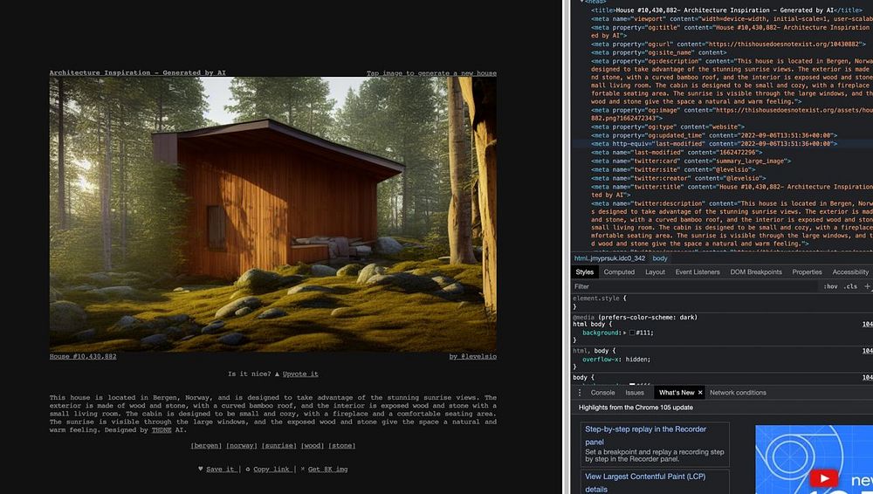Open the Properties tab
Viewport: 873px width, 494px height.
pyautogui.click(x=807, y=271)
